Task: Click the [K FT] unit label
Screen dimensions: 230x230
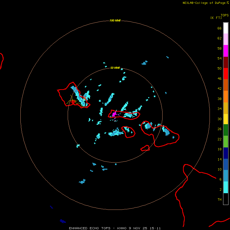Action: [x=216, y=18]
